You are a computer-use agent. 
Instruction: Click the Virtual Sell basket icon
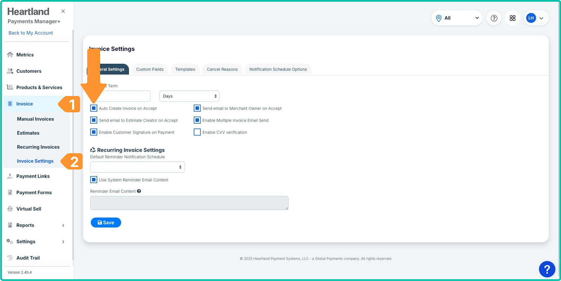(10, 209)
